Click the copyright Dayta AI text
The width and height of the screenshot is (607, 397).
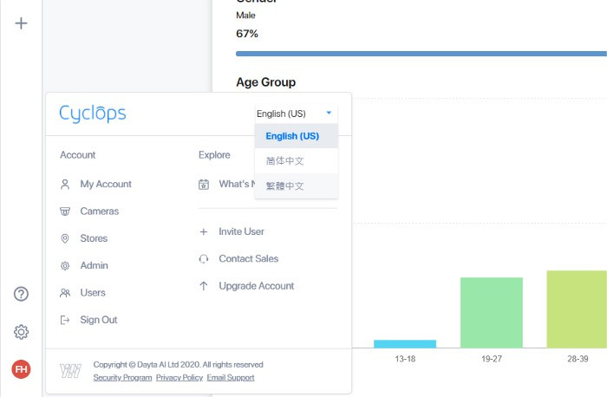(x=178, y=365)
